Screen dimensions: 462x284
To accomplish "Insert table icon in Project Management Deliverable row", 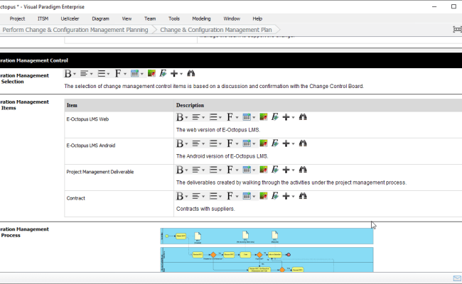I will pos(247,170).
